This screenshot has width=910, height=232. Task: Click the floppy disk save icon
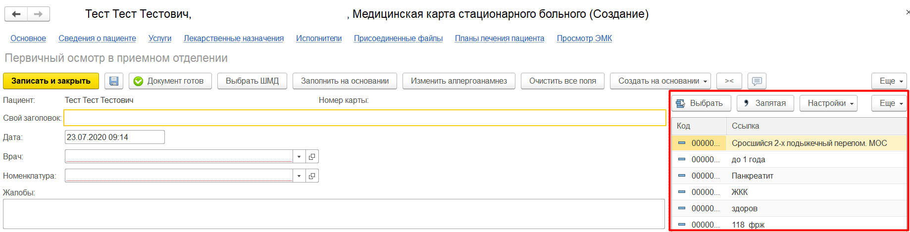coord(114,81)
